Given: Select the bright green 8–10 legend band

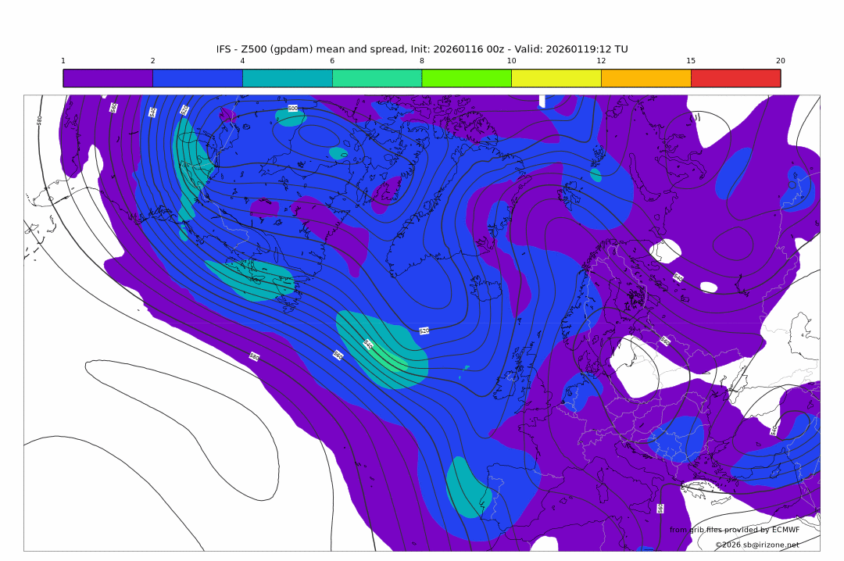Looking at the screenshot, I should (x=467, y=78).
